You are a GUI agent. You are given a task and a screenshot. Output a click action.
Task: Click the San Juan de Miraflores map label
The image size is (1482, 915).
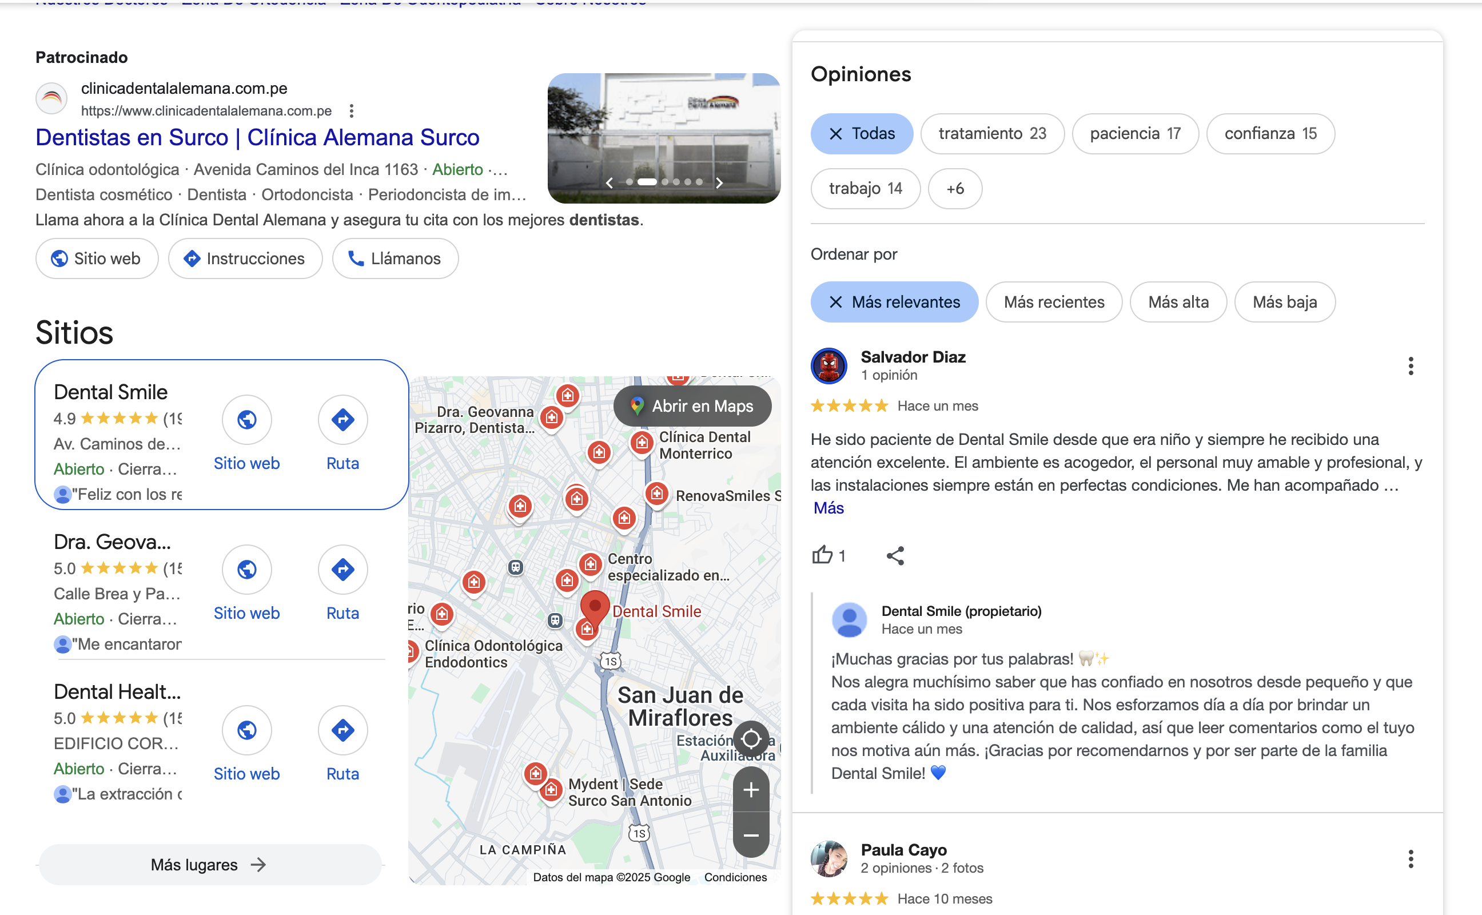pos(680,706)
